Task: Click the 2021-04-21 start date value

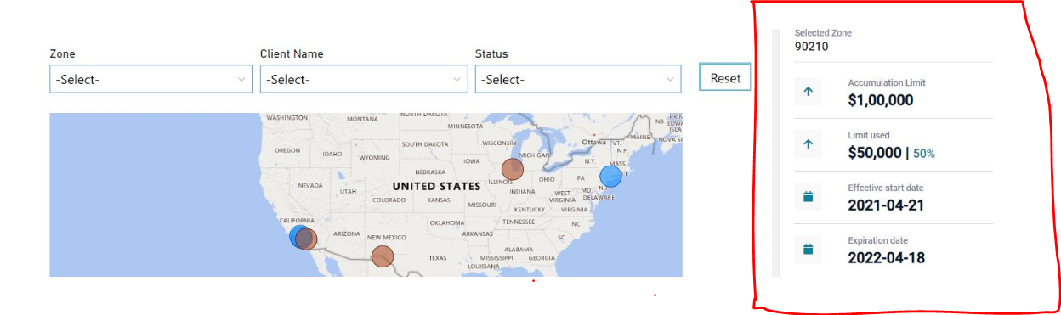Action: [886, 205]
